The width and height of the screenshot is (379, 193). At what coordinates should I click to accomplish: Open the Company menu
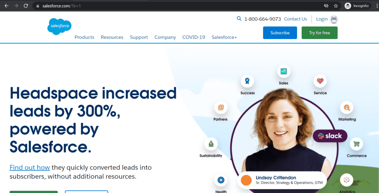coord(165,37)
